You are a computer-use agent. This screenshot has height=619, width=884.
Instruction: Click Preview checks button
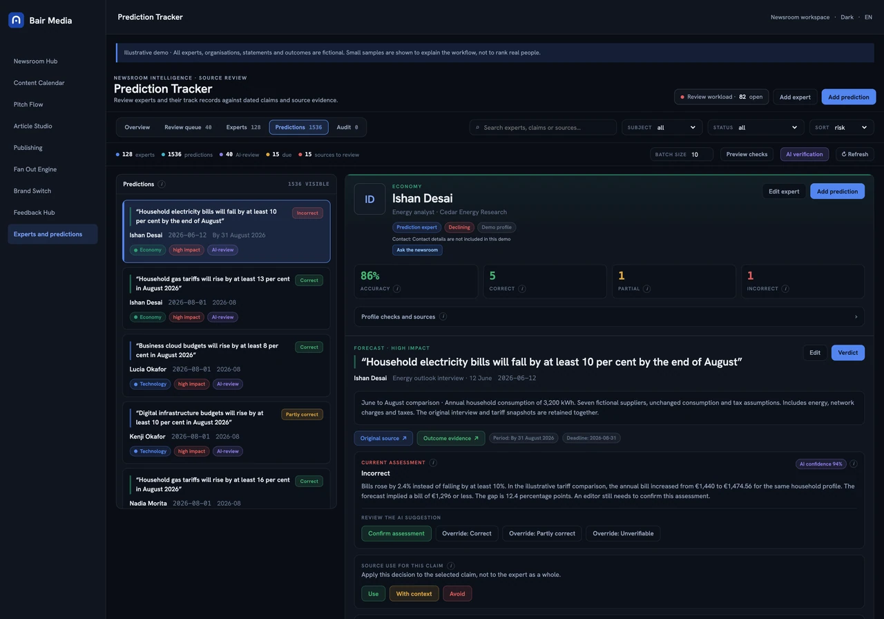(x=747, y=154)
